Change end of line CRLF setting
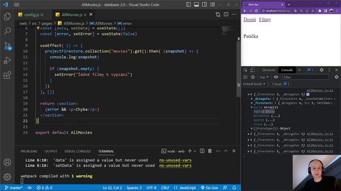This screenshot has width=341, height=191. pyautogui.click(x=165, y=188)
